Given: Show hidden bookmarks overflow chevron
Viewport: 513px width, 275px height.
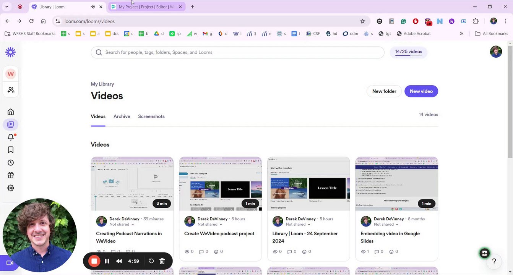Looking at the screenshot, I should click(x=461, y=34).
